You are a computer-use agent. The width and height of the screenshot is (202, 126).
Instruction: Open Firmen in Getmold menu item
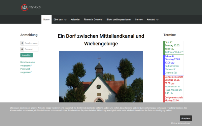click(x=93, y=19)
